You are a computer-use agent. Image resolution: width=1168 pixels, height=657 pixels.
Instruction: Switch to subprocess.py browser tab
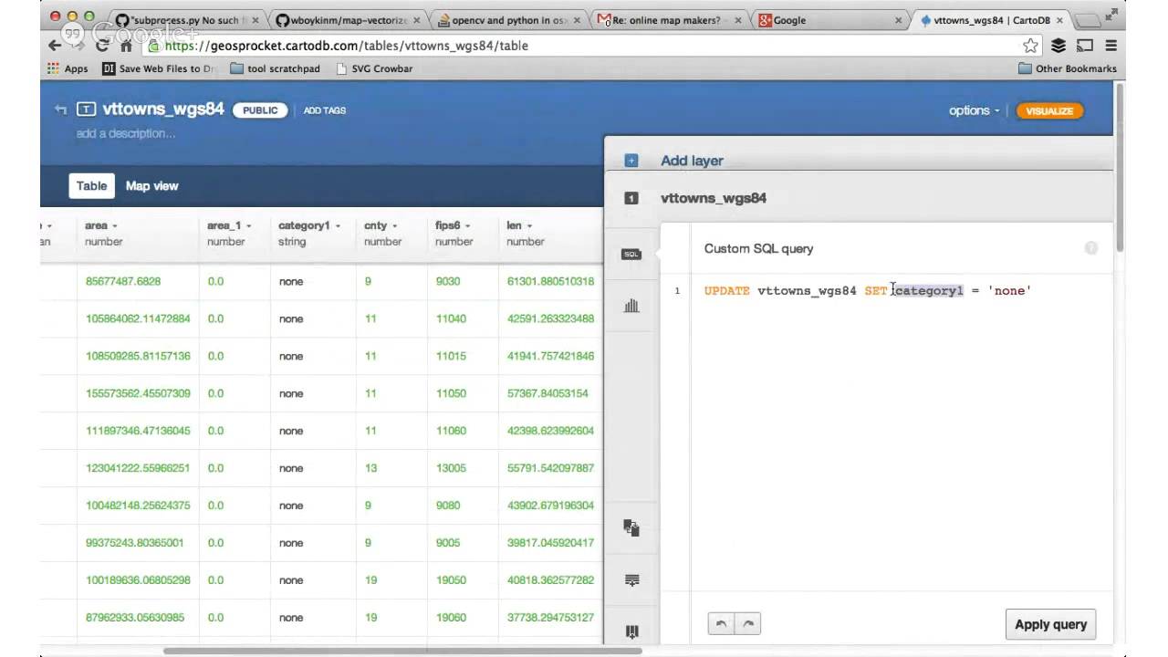[187, 19]
